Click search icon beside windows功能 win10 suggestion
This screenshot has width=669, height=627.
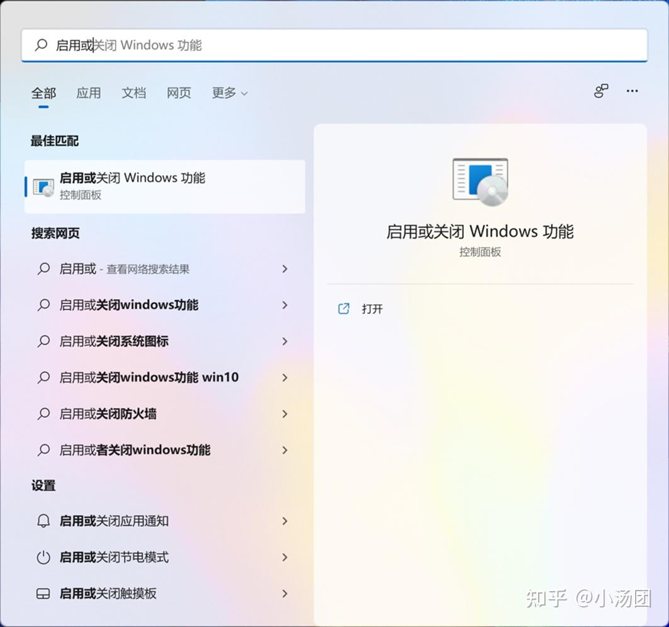43,378
